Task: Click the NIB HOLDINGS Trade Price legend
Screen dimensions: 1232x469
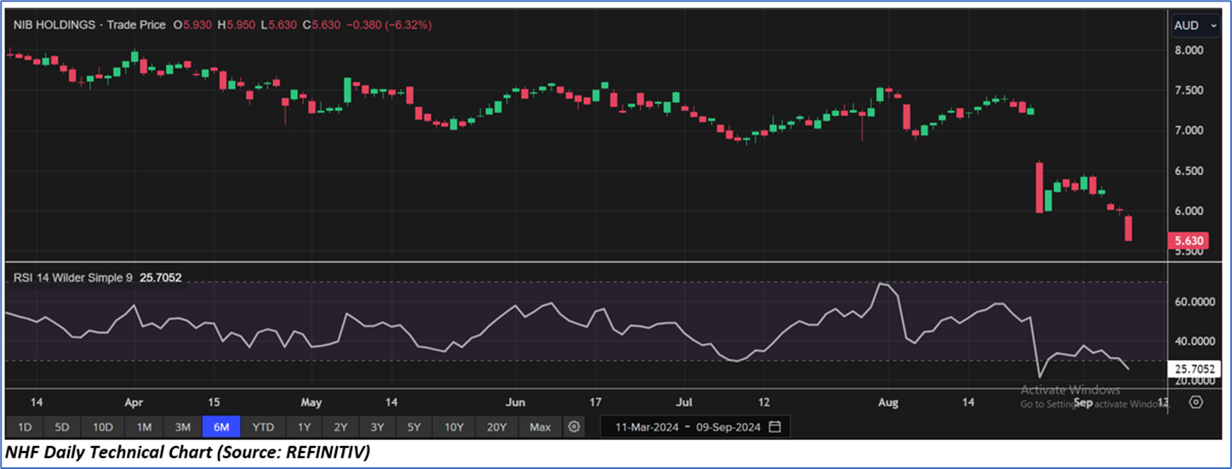Action: click(89, 25)
